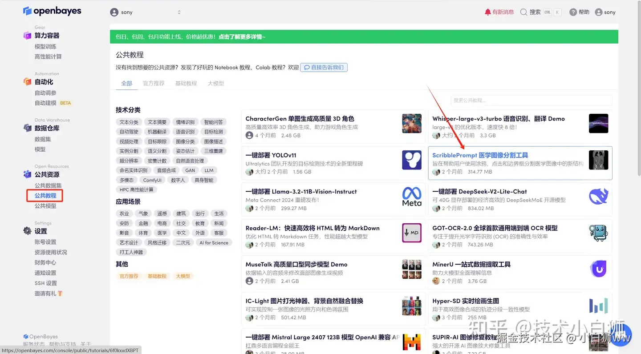
Task: Filter by the 医学 scenario tag
Action: coord(162,233)
